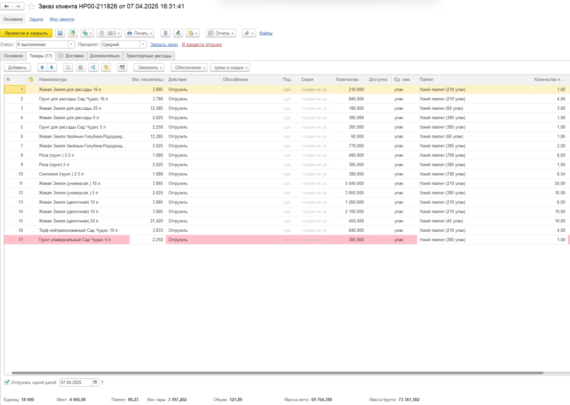The height and width of the screenshot is (405, 570).
Task: Click the barcode search icon
Action: pyautogui.click(x=122, y=67)
